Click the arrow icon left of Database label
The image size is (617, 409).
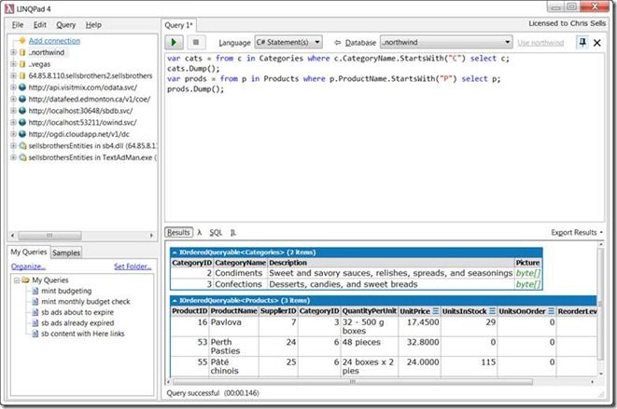pos(337,43)
